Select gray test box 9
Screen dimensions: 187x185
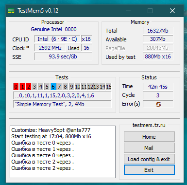point(71,87)
